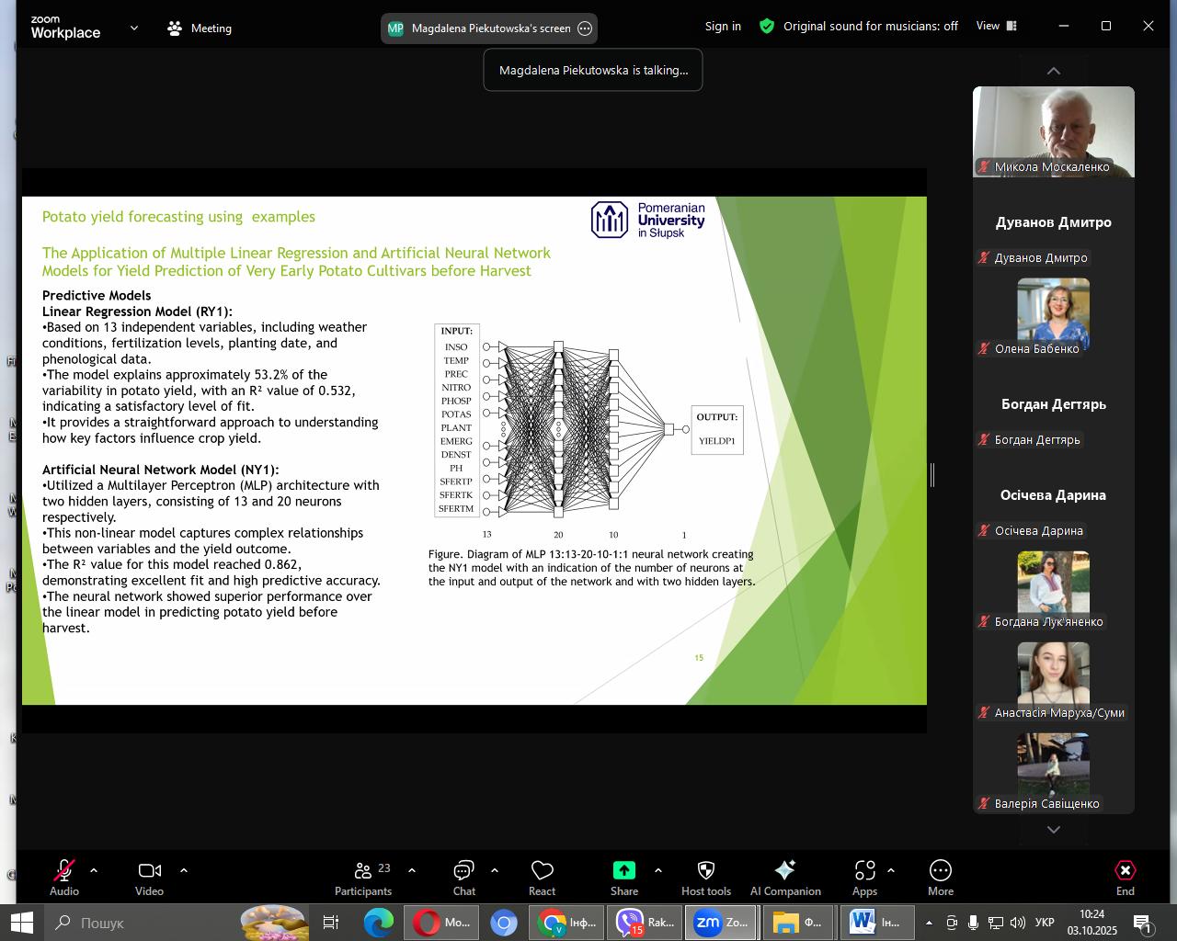Screen dimensions: 1177x941
Task: Click the Sign in link
Action: coord(723,27)
